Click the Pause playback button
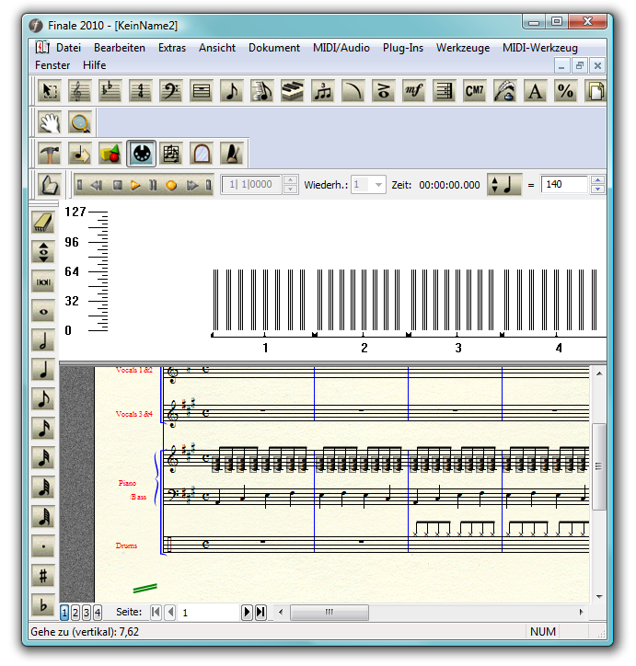The image size is (636, 666). click(x=153, y=185)
